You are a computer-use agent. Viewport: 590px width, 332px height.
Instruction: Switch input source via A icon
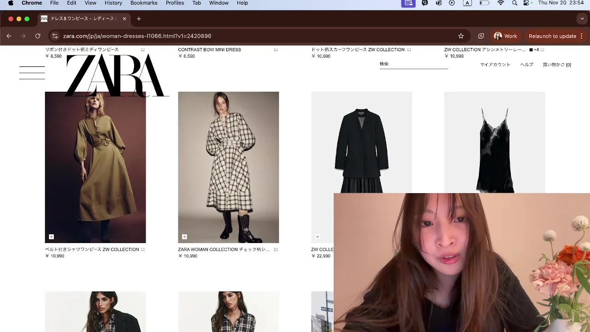click(x=467, y=3)
